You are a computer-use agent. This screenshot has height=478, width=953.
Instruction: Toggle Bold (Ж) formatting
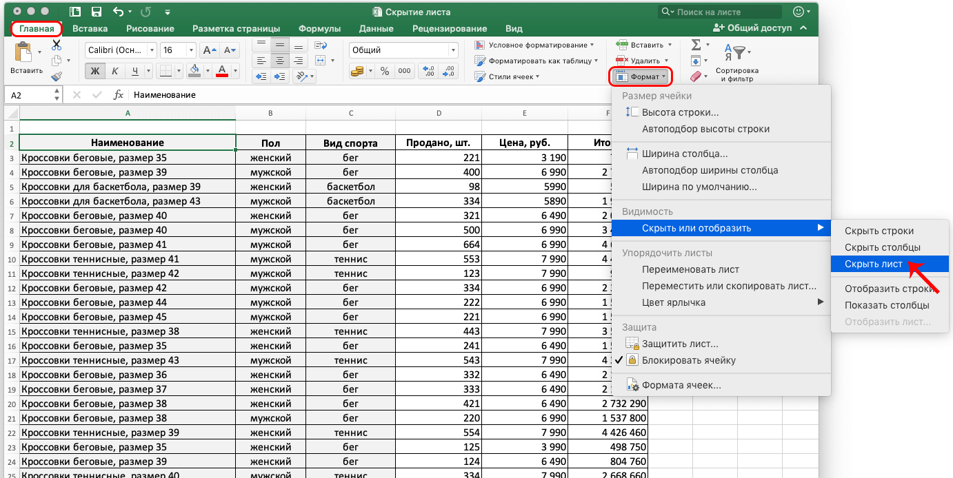click(95, 71)
